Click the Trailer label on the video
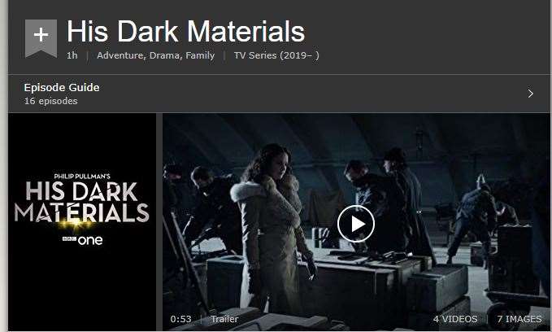This screenshot has height=332, width=552. [x=224, y=319]
